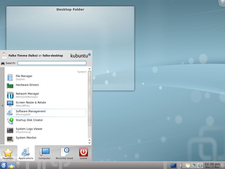
Task: Launch Startup Disk Creator entry text
Action: (x=29, y=120)
